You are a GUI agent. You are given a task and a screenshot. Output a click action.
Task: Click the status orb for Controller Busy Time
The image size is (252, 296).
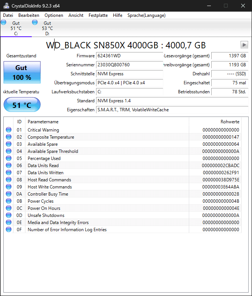coord(9,194)
